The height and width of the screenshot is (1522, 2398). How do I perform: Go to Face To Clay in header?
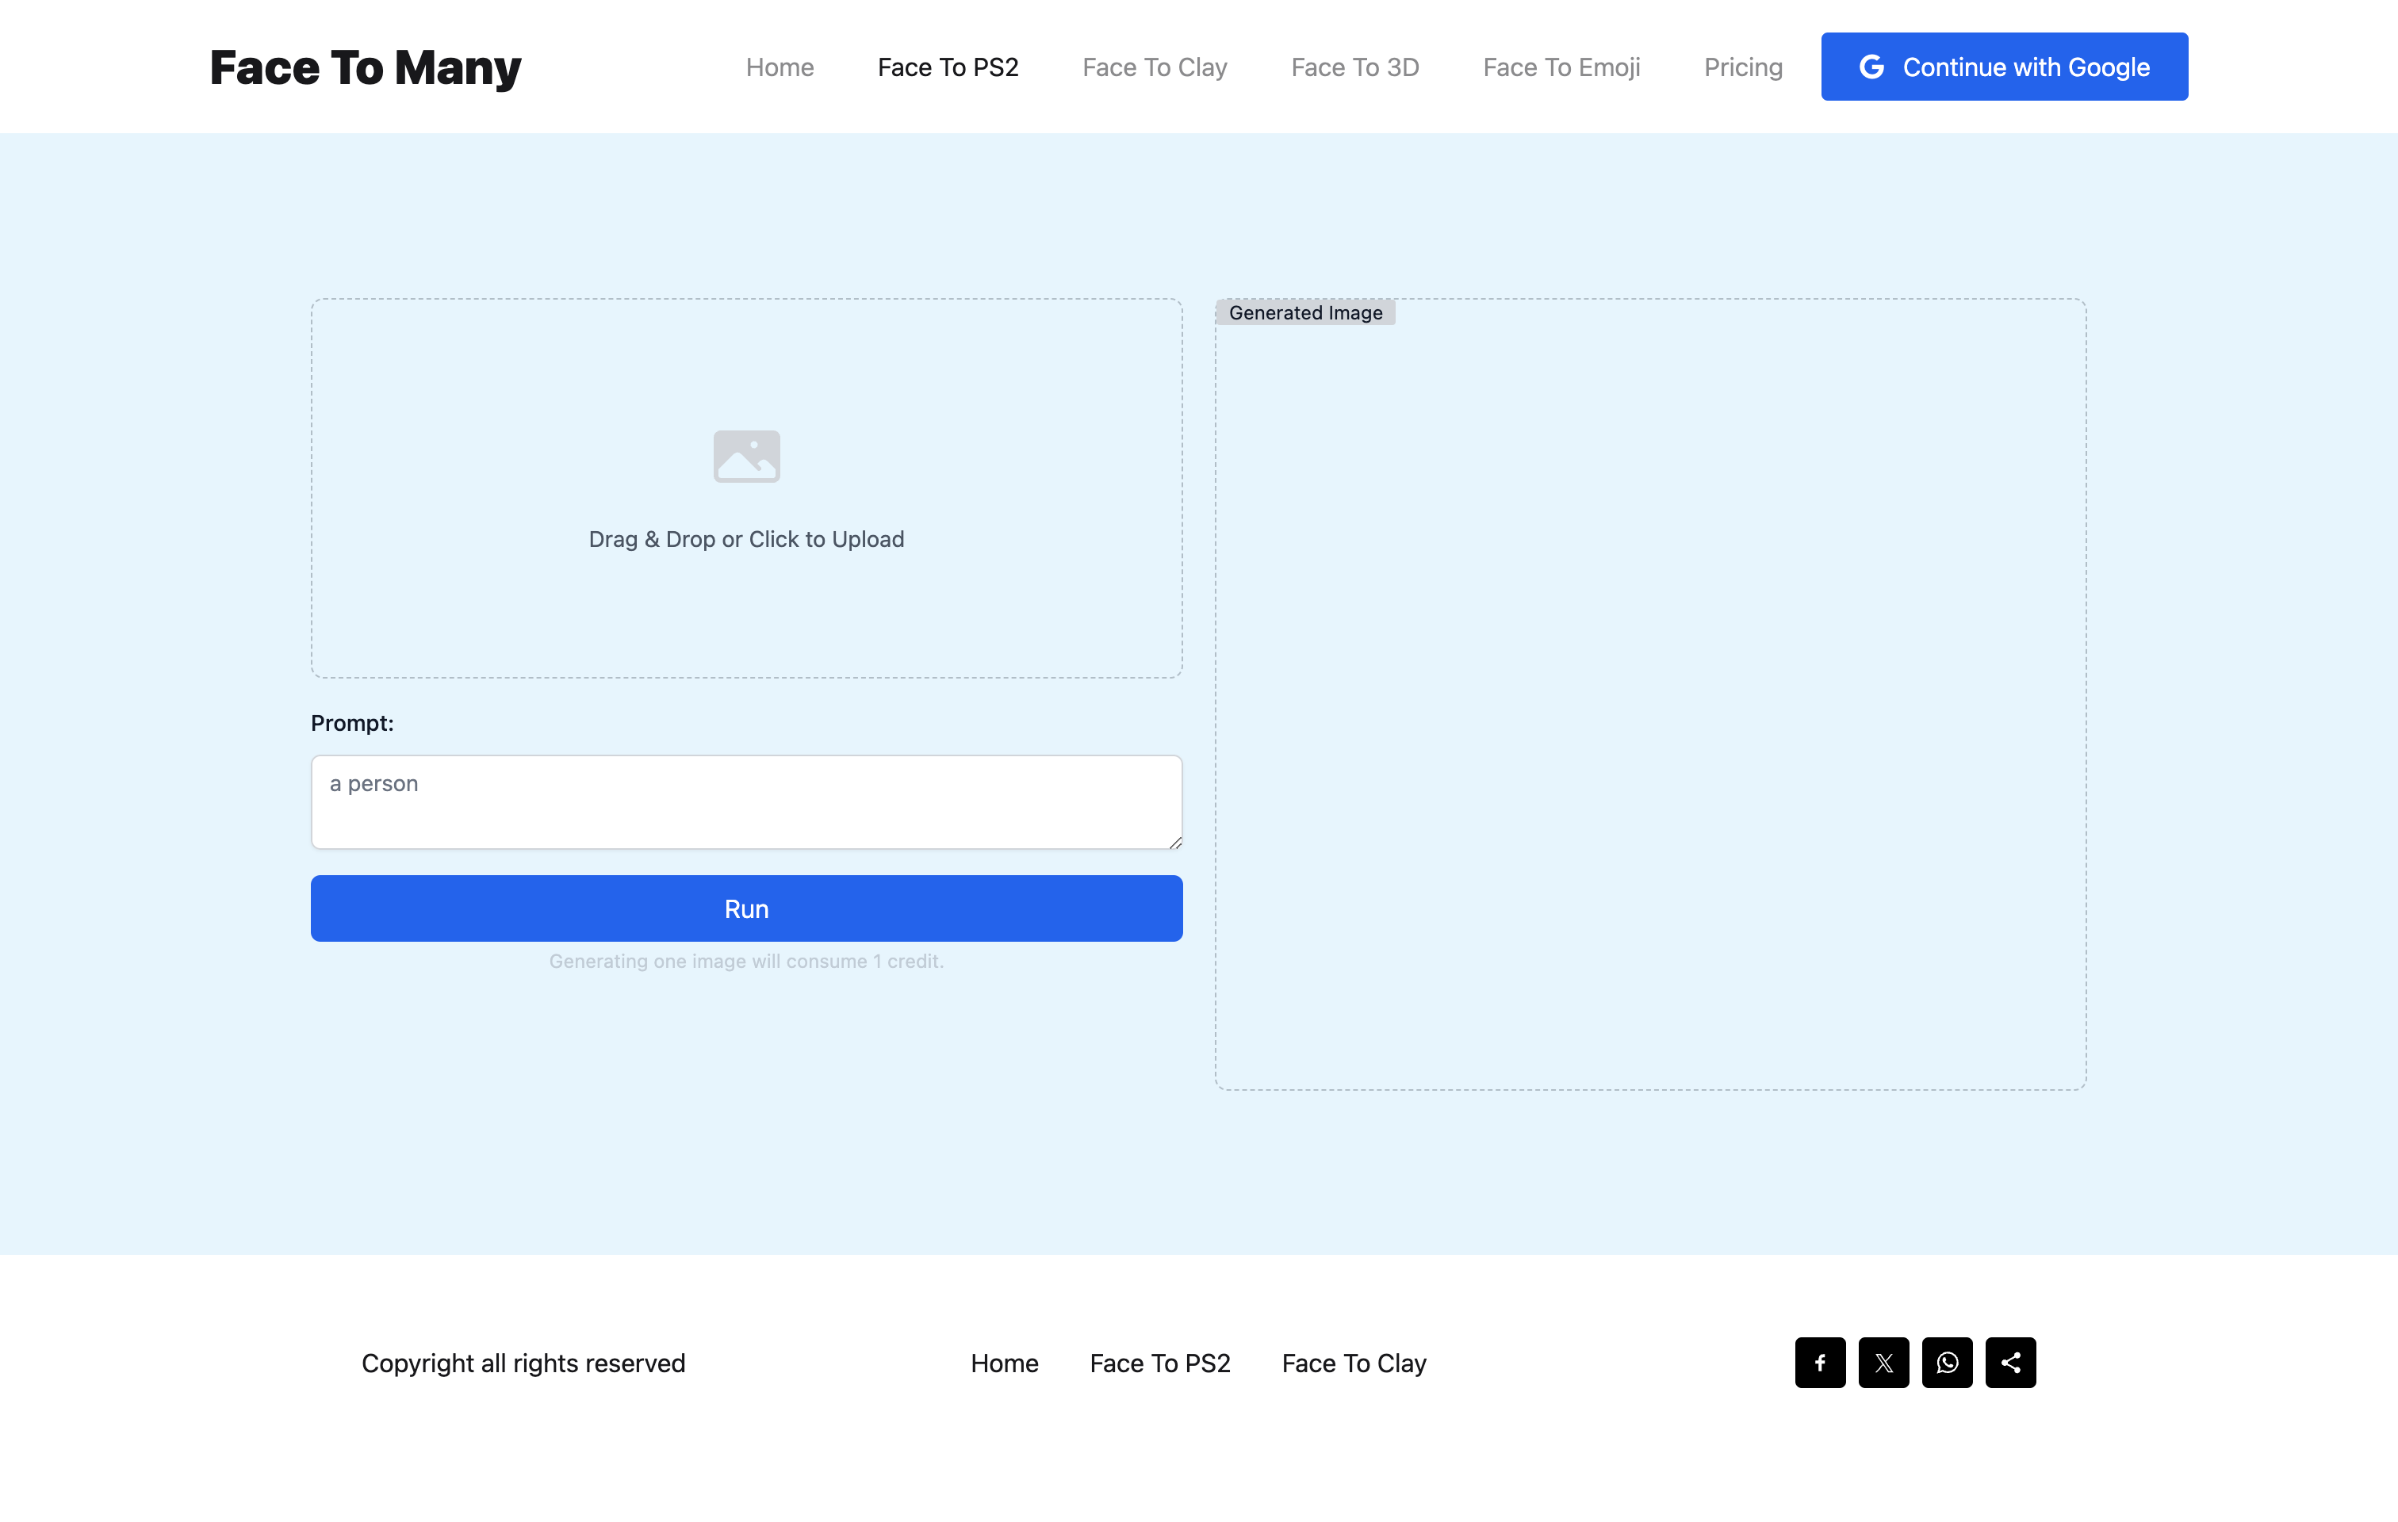[1154, 67]
